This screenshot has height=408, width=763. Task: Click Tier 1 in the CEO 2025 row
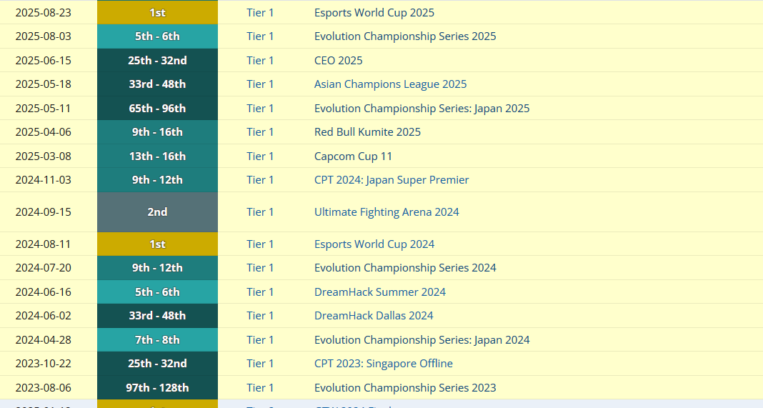(x=260, y=60)
